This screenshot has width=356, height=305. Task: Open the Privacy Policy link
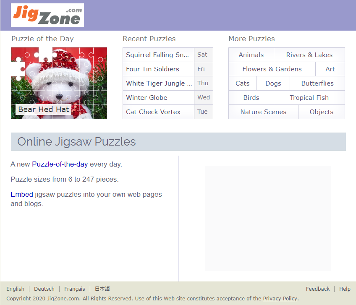[x=280, y=298]
